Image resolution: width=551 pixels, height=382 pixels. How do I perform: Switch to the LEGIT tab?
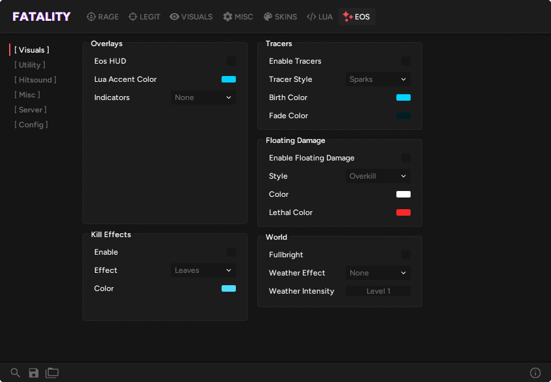[144, 16]
